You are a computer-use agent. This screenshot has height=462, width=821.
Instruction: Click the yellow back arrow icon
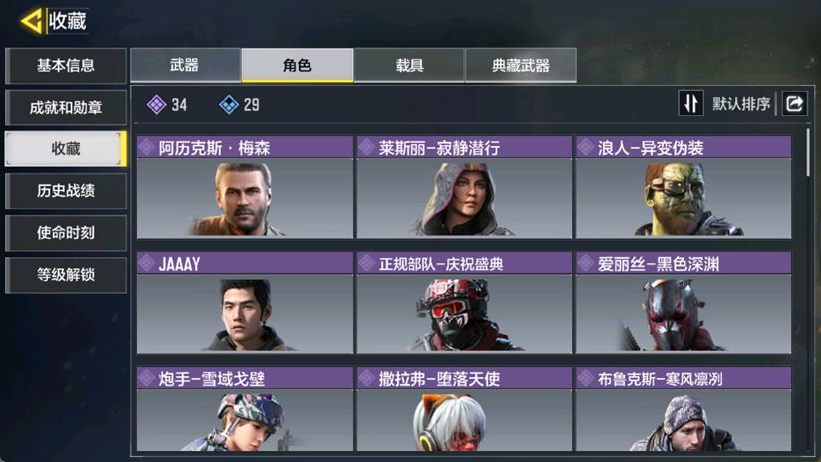click(x=31, y=22)
